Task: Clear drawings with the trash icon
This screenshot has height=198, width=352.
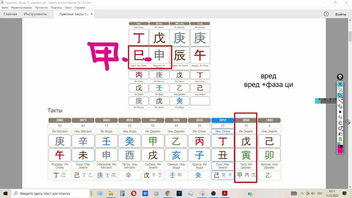Action: pyautogui.click(x=340, y=123)
